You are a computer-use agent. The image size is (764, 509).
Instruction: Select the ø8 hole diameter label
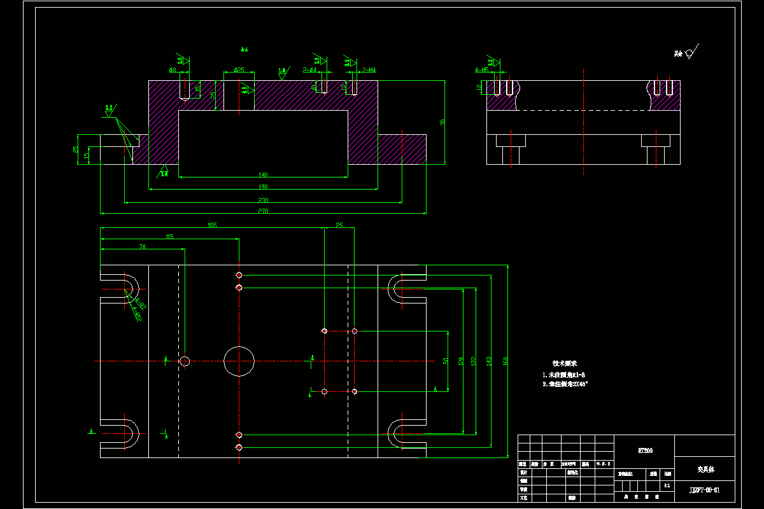(x=173, y=70)
